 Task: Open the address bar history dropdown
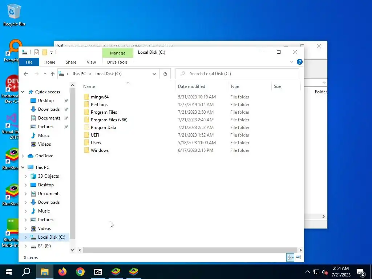coord(154,74)
